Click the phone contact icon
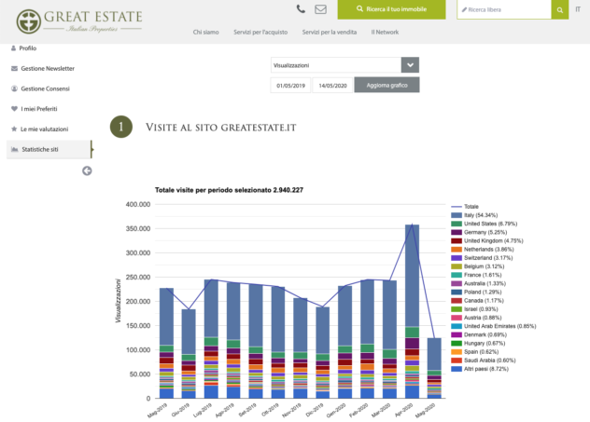The image size is (590, 422). (301, 9)
